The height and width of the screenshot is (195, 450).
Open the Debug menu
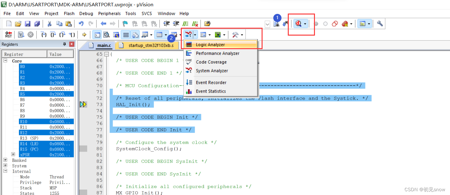click(86, 14)
